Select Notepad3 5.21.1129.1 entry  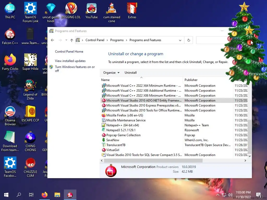[x=174, y=130]
